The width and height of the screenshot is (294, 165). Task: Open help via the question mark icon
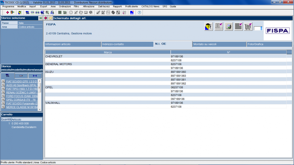(139, 13)
